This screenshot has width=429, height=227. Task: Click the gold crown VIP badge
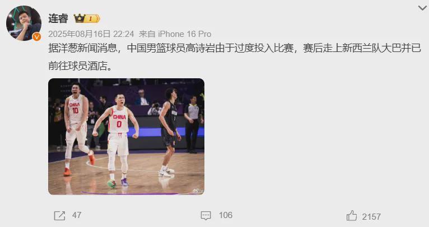click(x=87, y=18)
